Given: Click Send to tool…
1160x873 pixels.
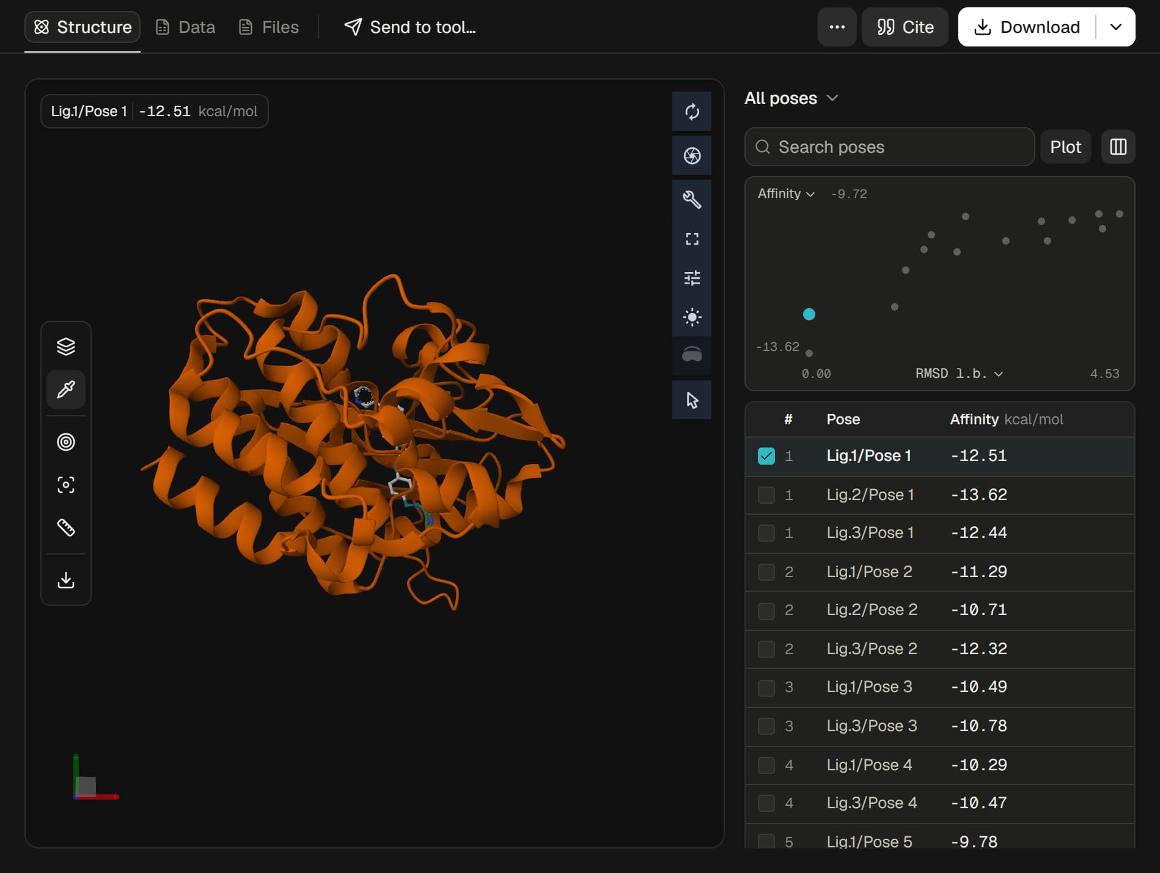Looking at the screenshot, I should click(410, 27).
